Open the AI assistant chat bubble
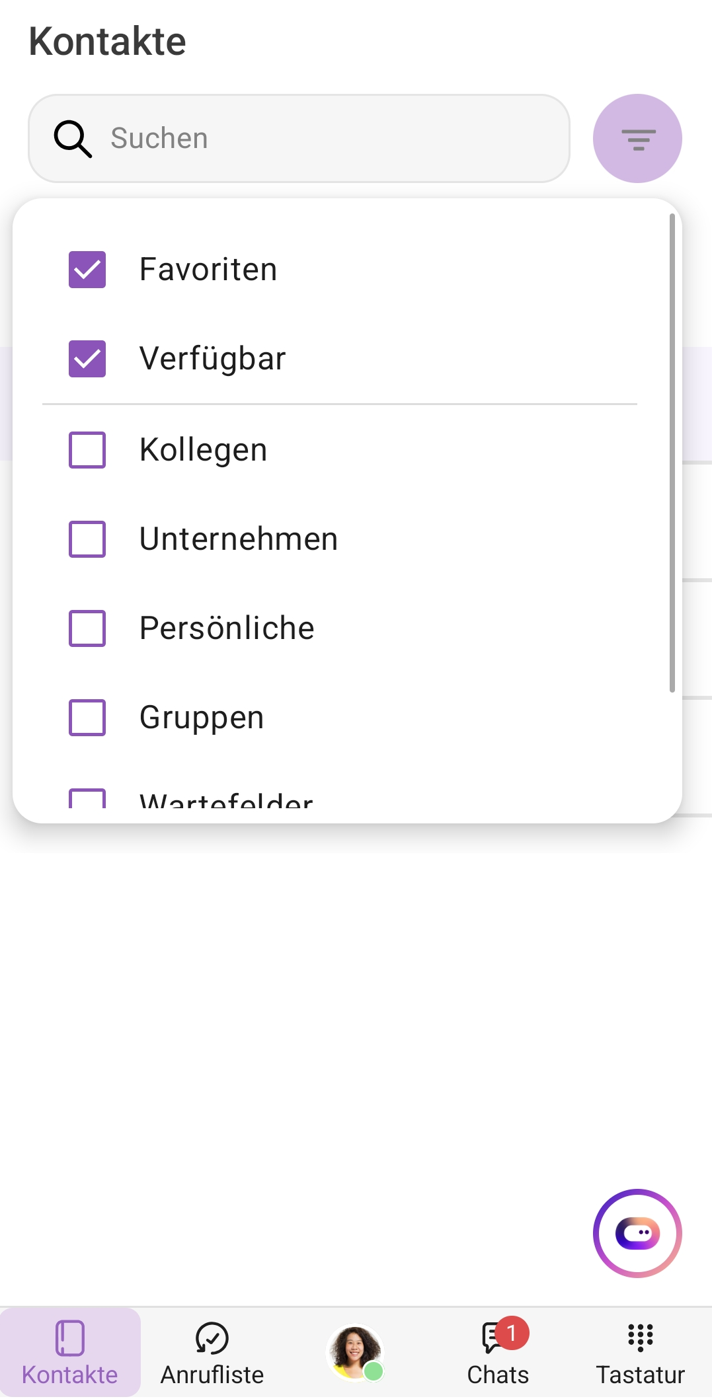 tap(637, 1233)
